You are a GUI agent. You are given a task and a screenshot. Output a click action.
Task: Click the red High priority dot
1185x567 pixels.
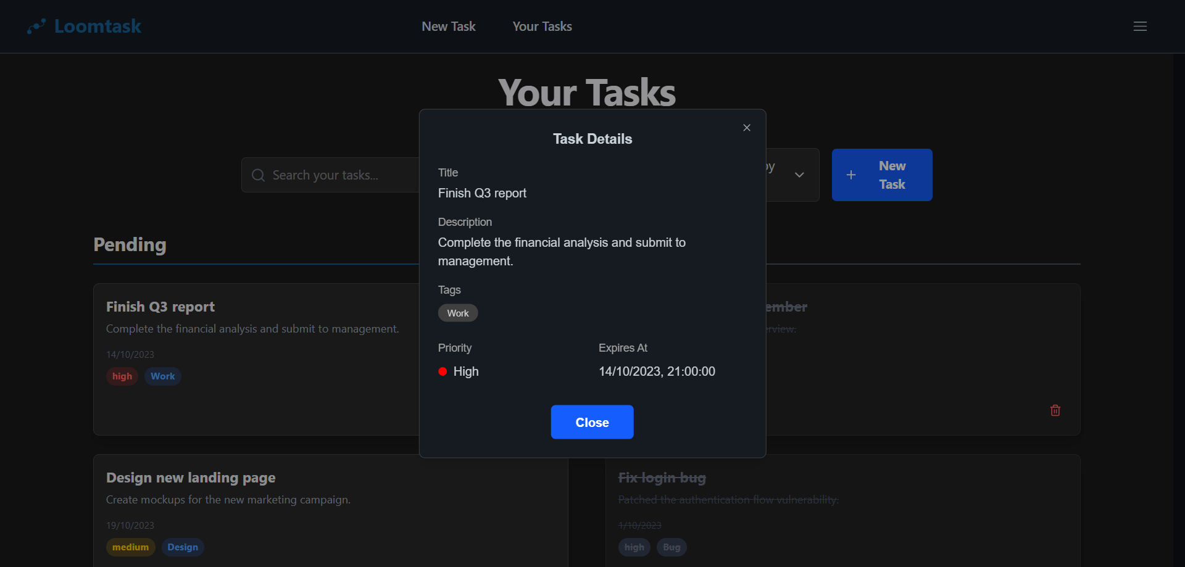click(443, 371)
